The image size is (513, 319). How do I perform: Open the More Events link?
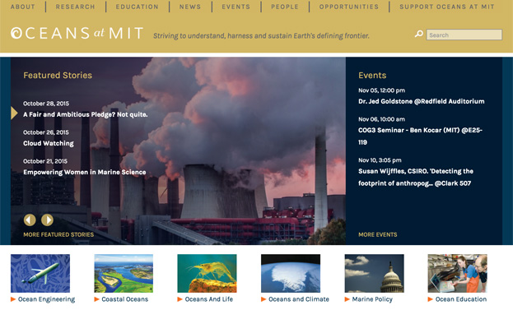378,234
